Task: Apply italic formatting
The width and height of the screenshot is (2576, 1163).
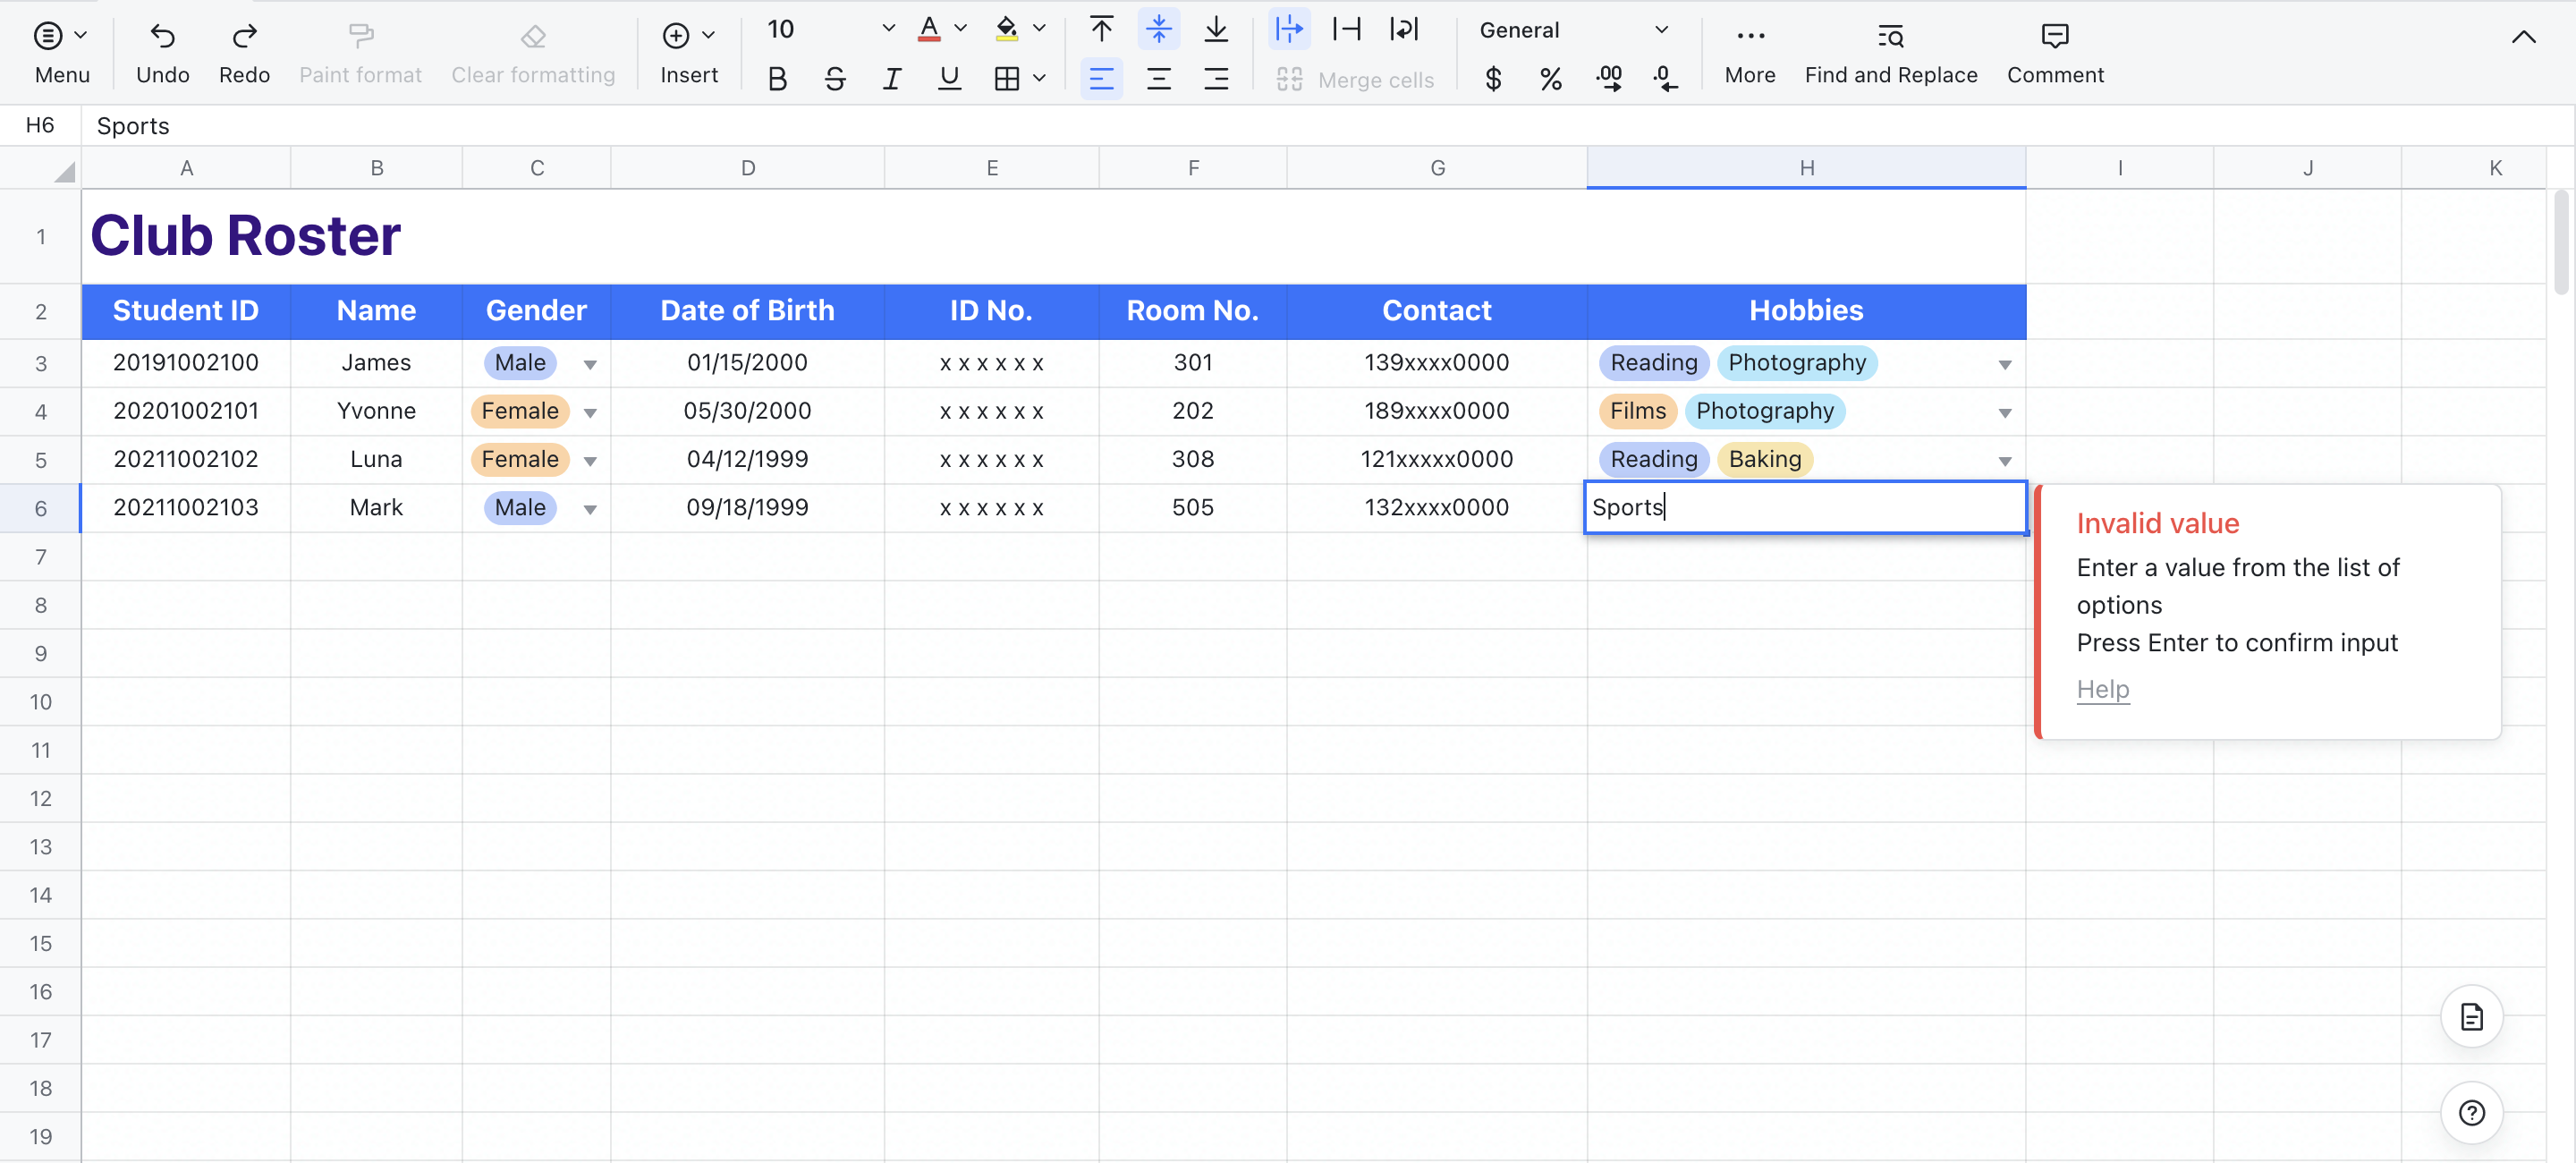Action: 892,78
